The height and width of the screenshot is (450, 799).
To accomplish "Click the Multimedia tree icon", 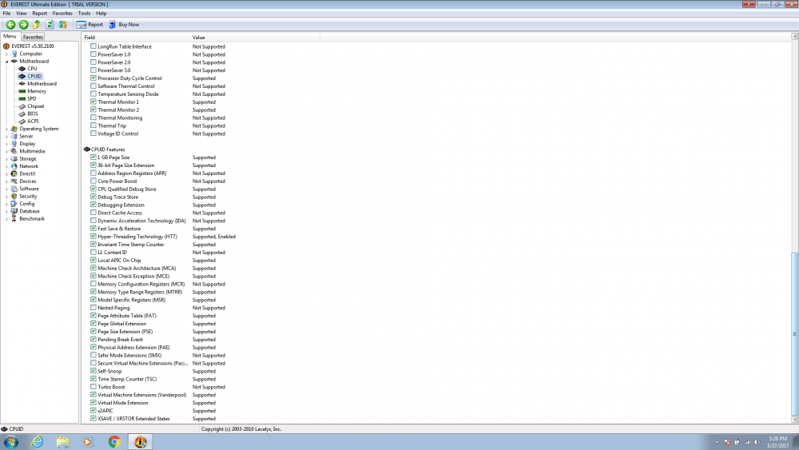I will [14, 151].
